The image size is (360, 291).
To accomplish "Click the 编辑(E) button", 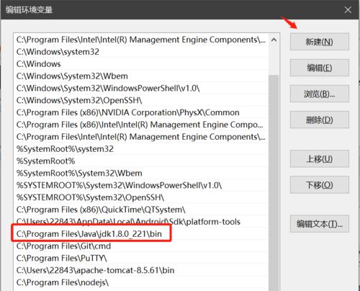I will coord(320,68).
